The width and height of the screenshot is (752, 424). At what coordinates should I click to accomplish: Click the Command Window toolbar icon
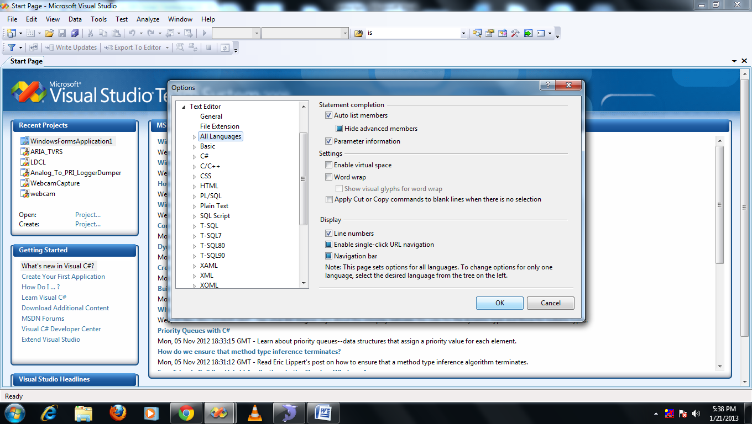pyautogui.click(x=541, y=33)
